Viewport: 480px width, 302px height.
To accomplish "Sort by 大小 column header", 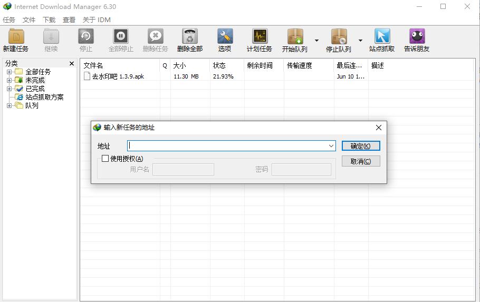I will click(x=190, y=65).
